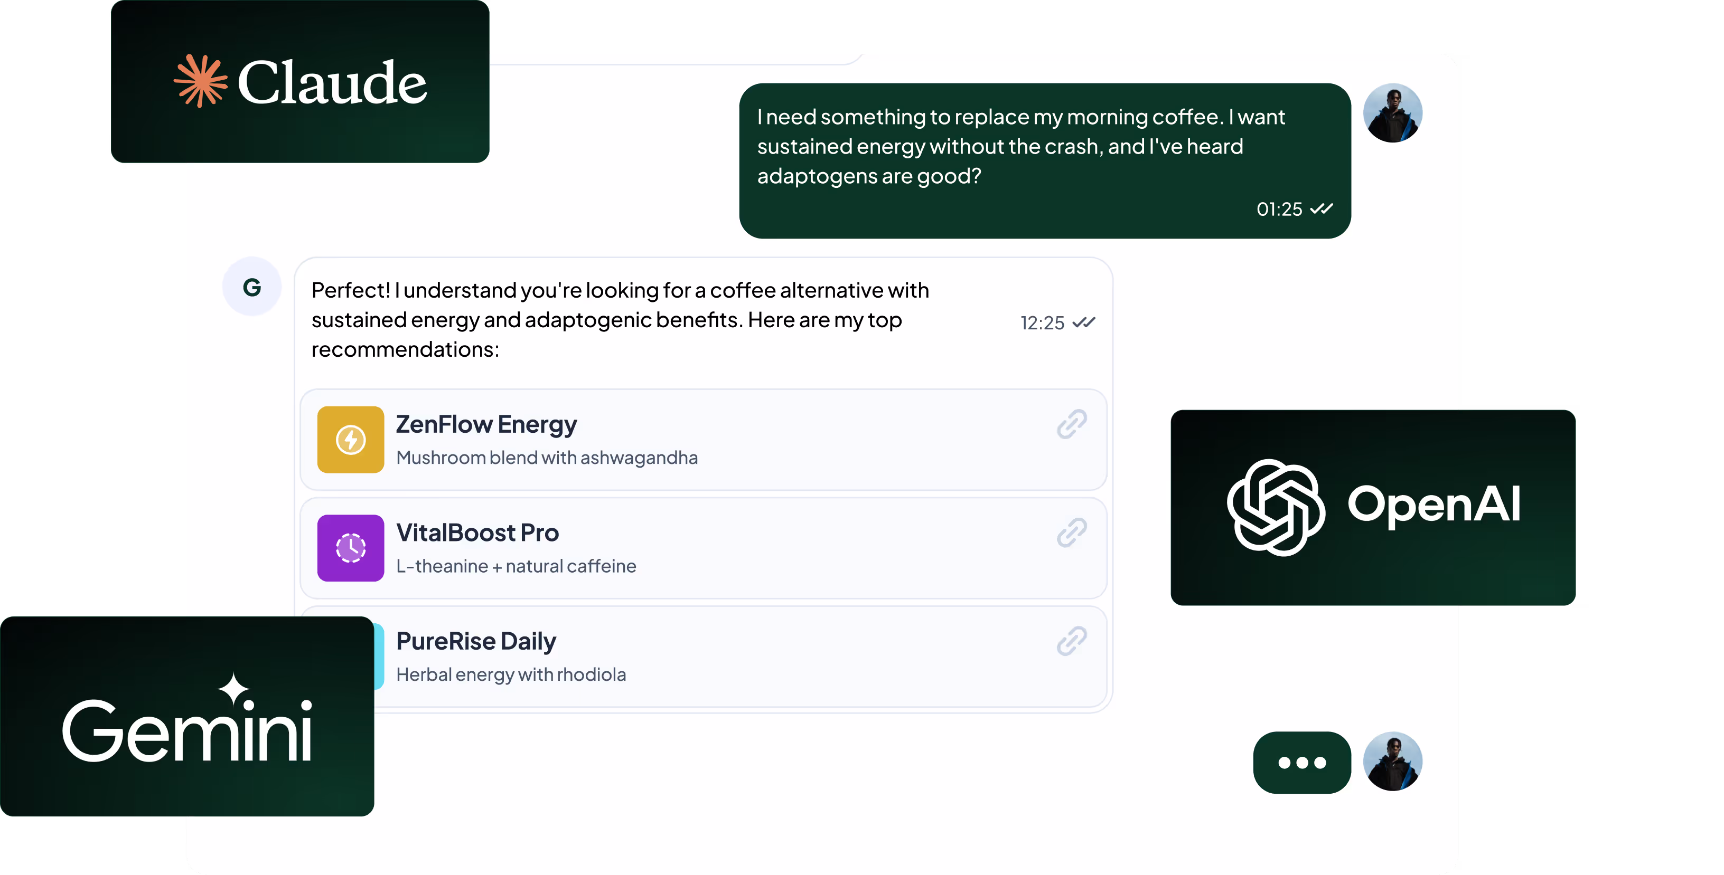Click the user avatar next to typing bubble
The width and height of the screenshot is (1724, 875).
[1393, 762]
